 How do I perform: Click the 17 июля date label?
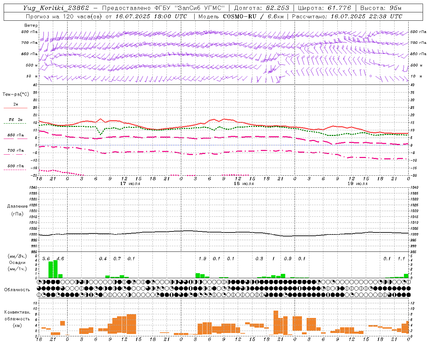(130, 184)
